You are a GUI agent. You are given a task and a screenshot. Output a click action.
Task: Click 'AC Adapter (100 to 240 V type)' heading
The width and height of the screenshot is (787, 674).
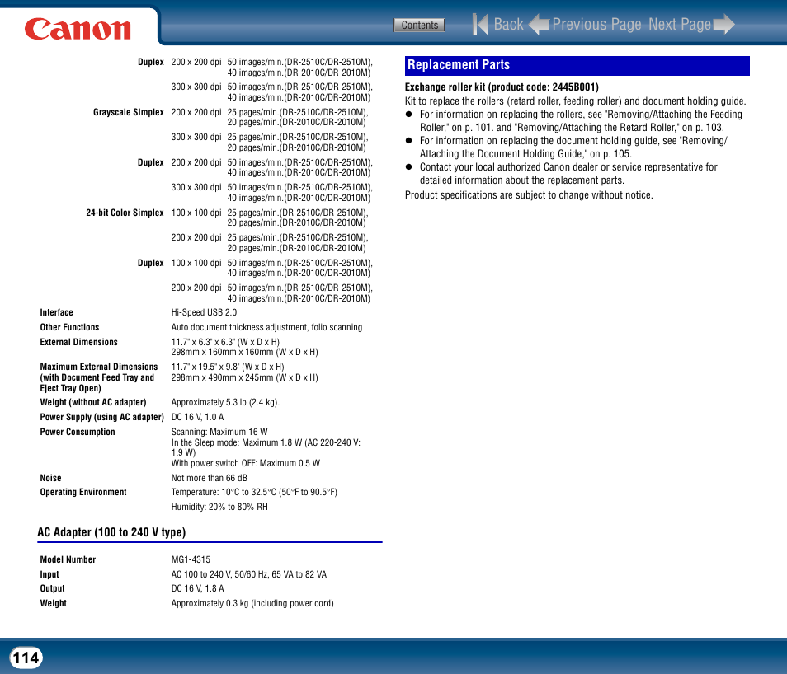pos(111,532)
